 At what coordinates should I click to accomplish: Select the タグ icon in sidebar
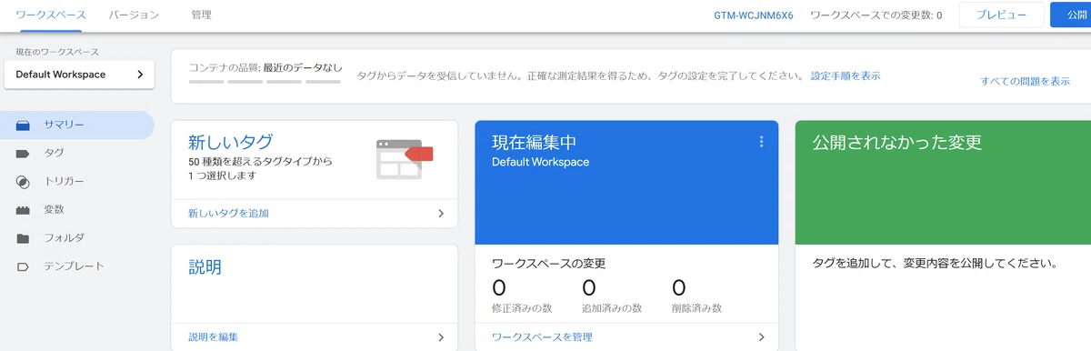(x=24, y=153)
